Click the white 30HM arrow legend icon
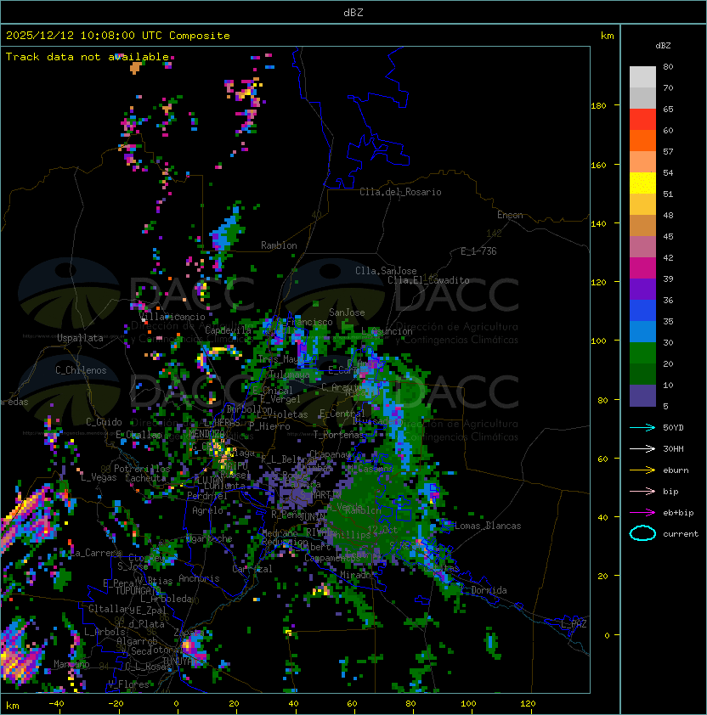707x715 pixels. [x=642, y=448]
